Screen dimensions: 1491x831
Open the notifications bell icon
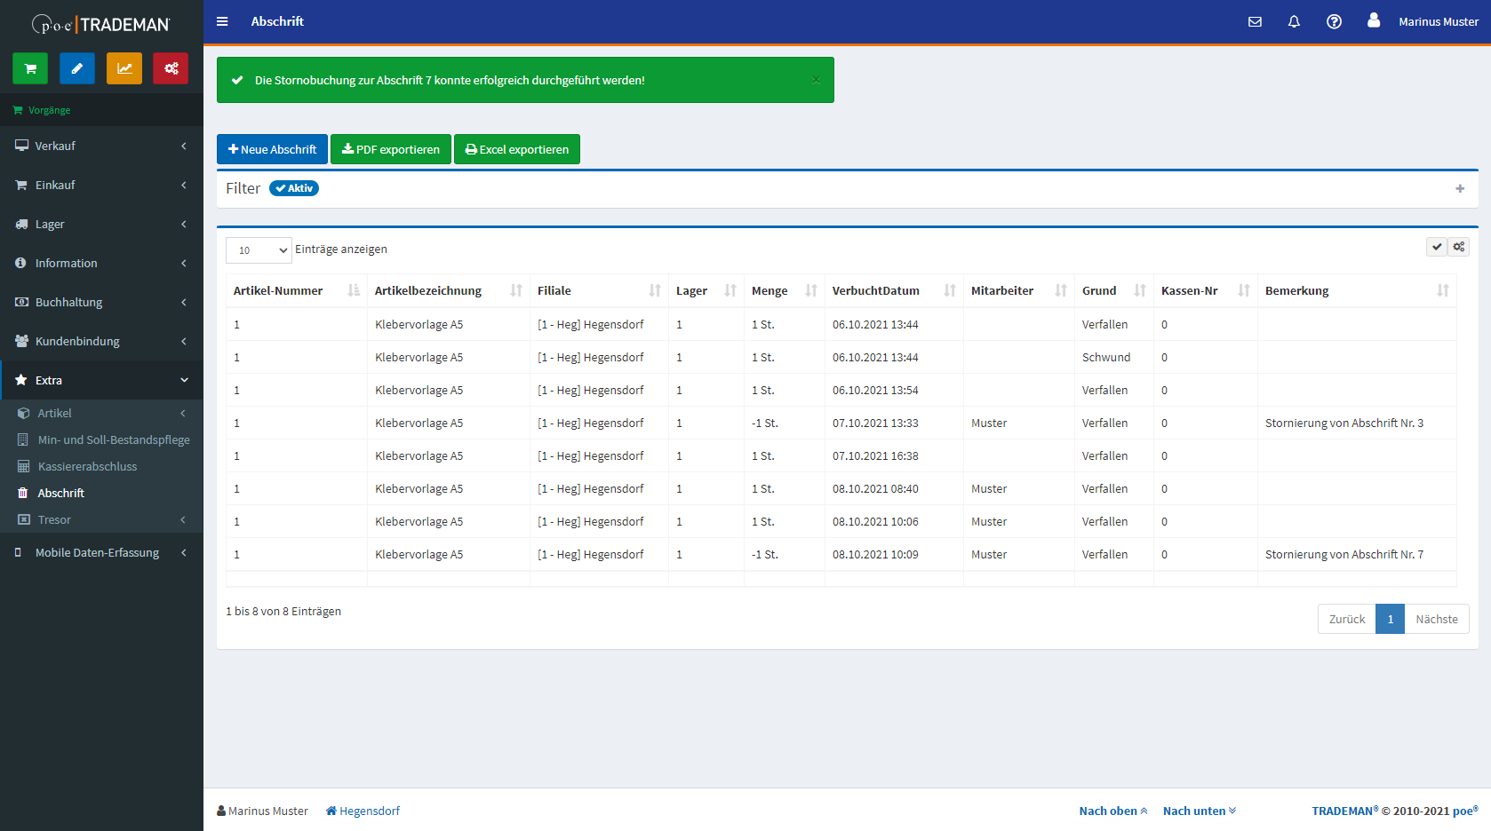click(1294, 21)
